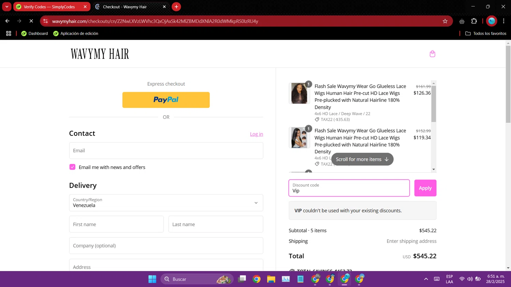Open the taskbar Buscar search box
The image size is (511, 287).
click(x=197, y=279)
